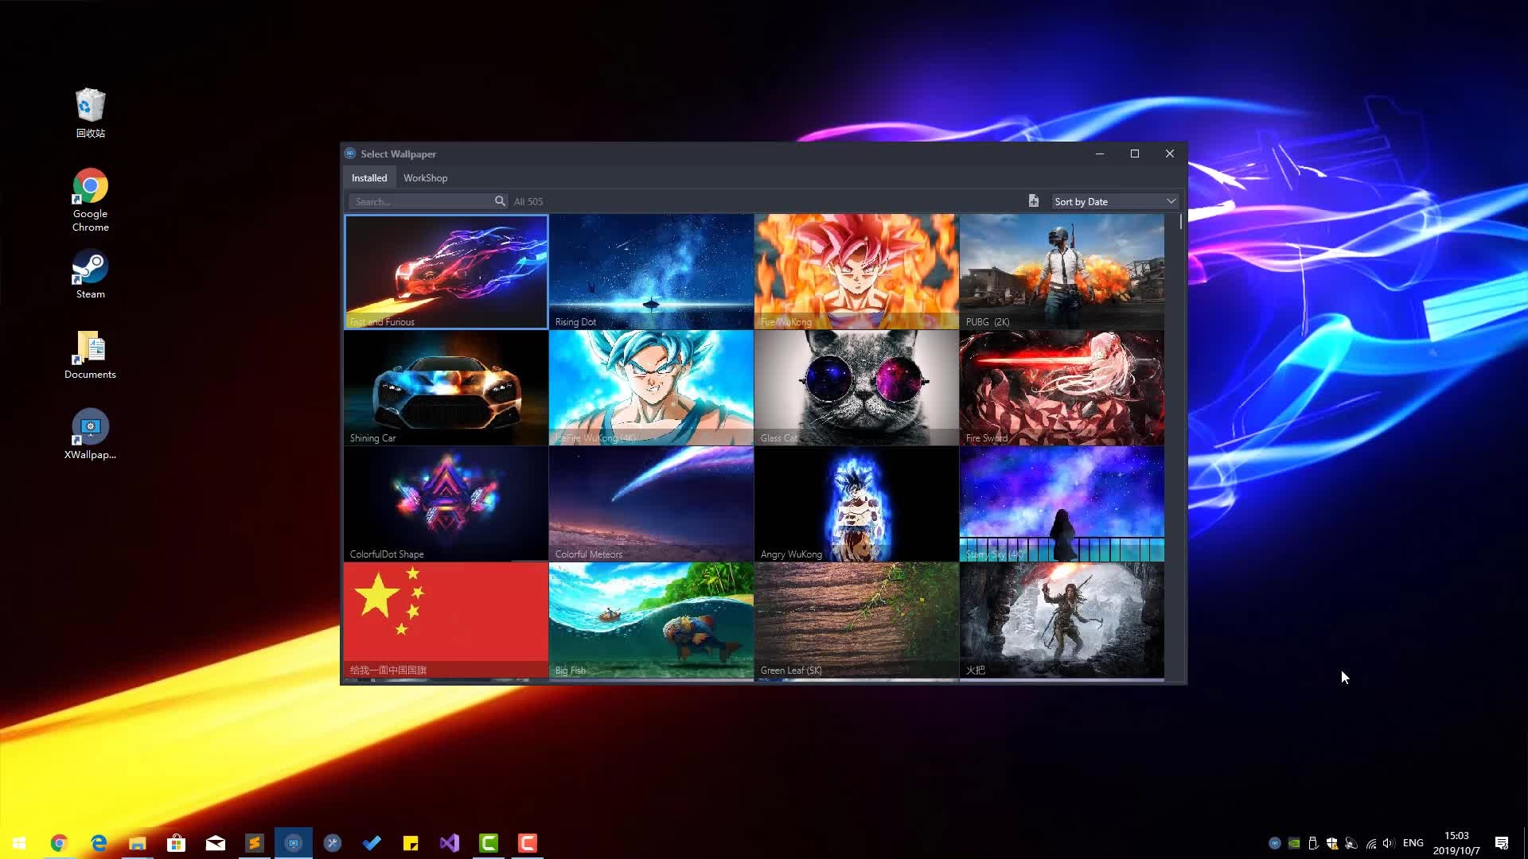
Task: Select the Rising Dot wallpaper
Action: coord(651,270)
